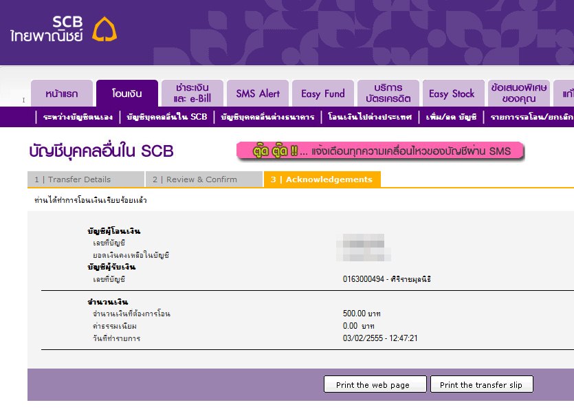Click the จำนวนเงิน section label

(108, 302)
